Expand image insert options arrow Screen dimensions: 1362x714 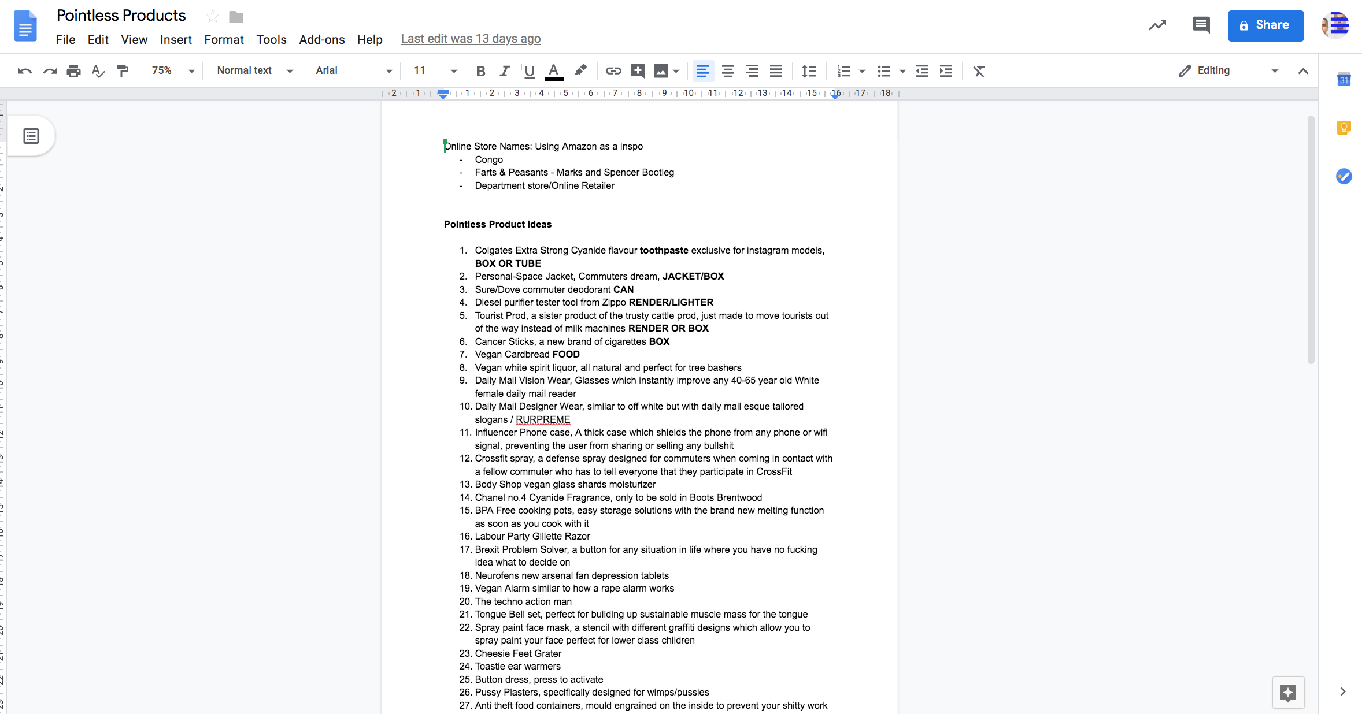[676, 71]
